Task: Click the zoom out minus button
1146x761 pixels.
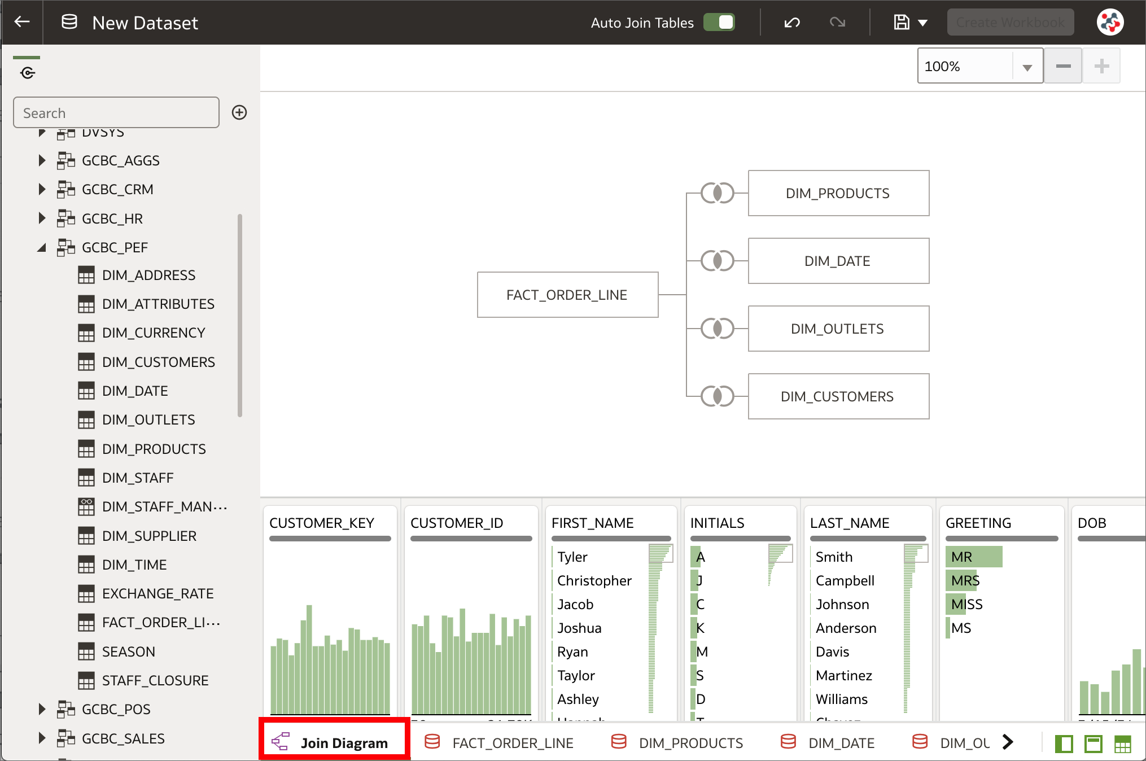Action: tap(1063, 65)
